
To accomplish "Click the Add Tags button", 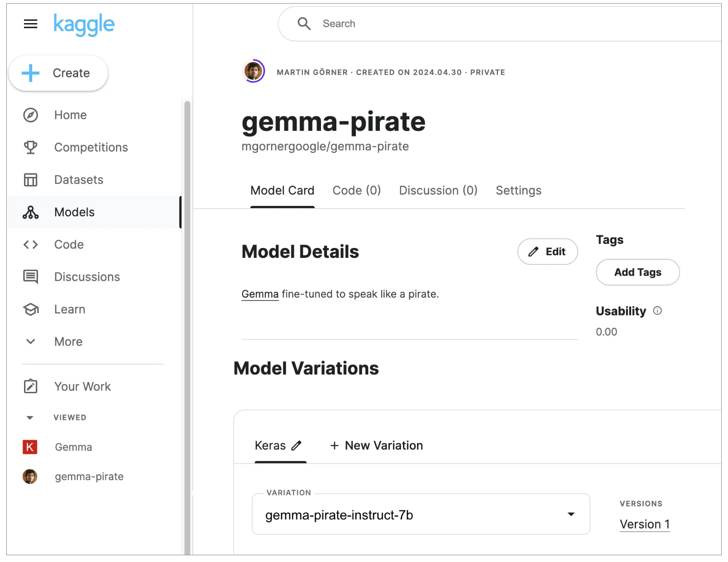I will [637, 272].
